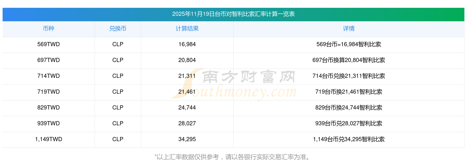Click the result value 24,744

tap(187, 108)
